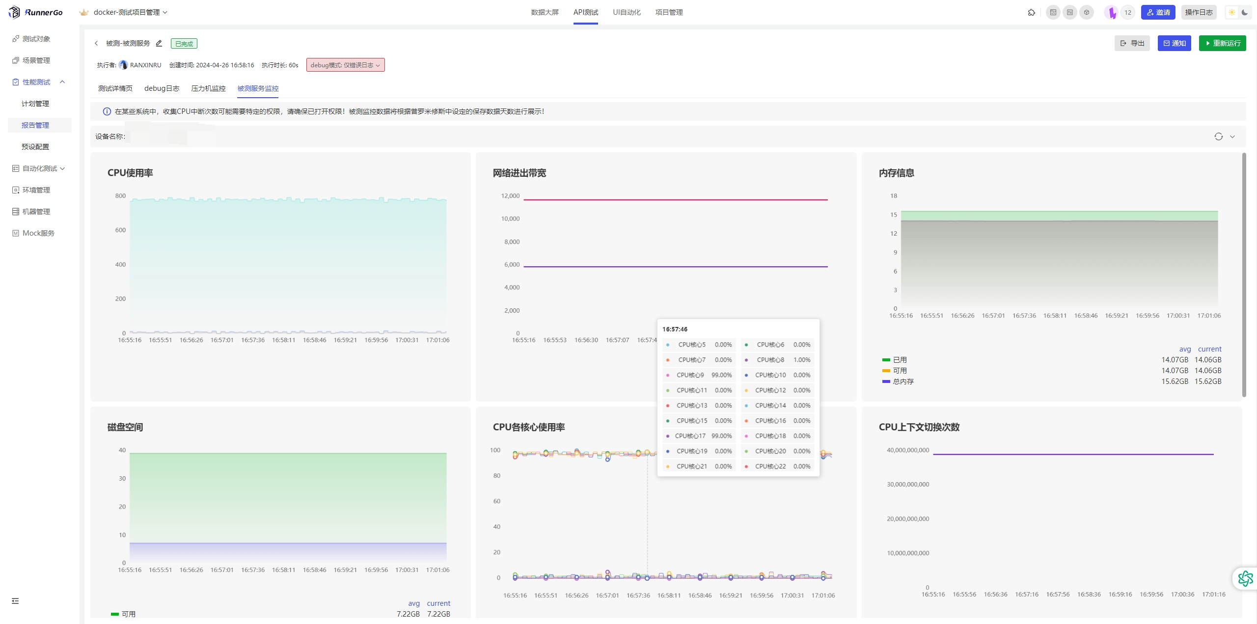Open the debug模式 dropdown
Image resolution: width=1257 pixels, height=624 pixels.
[345, 65]
